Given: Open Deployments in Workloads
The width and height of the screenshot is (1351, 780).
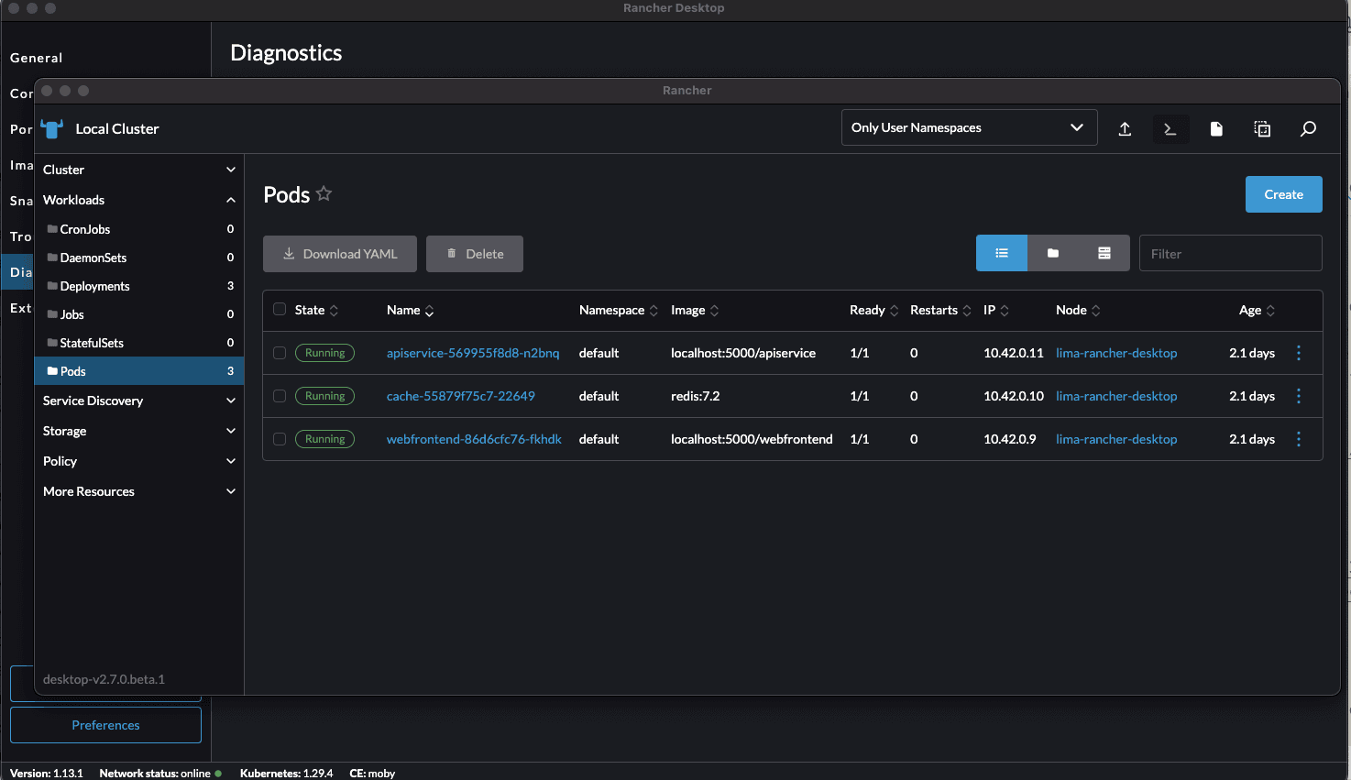Looking at the screenshot, I should click(x=139, y=286).
